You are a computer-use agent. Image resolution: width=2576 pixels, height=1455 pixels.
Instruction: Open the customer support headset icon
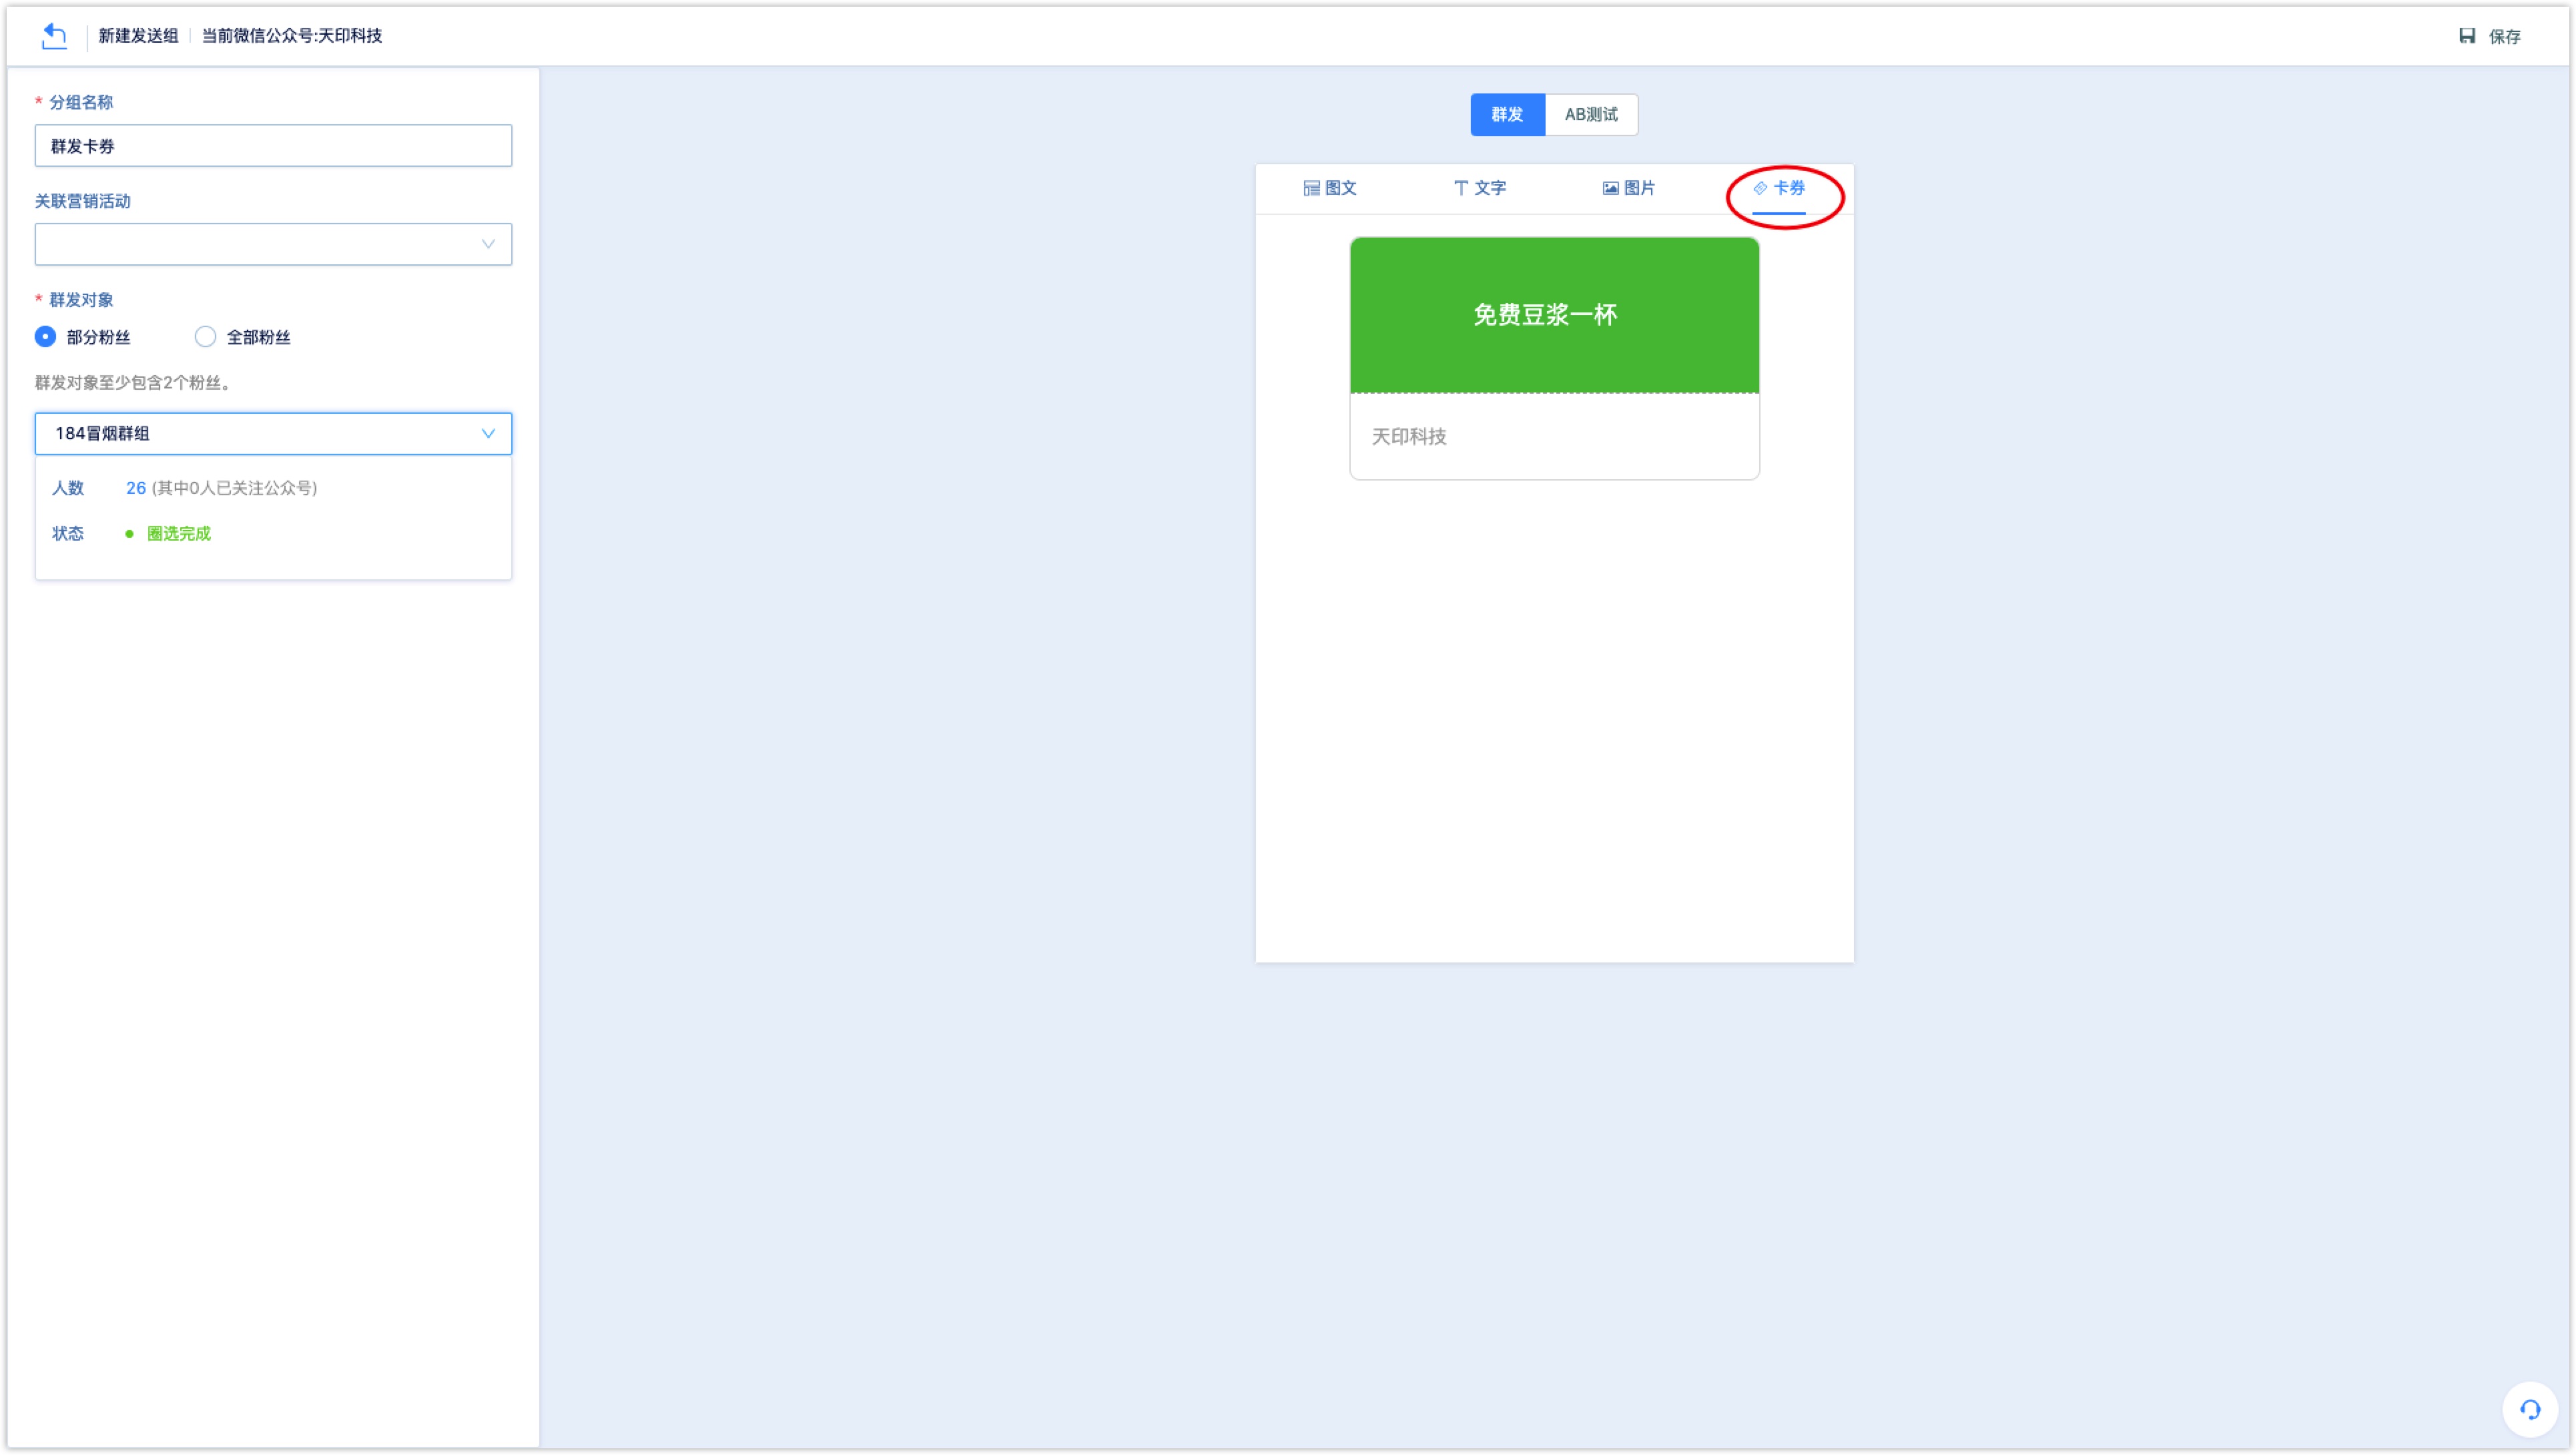(x=2529, y=1409)
